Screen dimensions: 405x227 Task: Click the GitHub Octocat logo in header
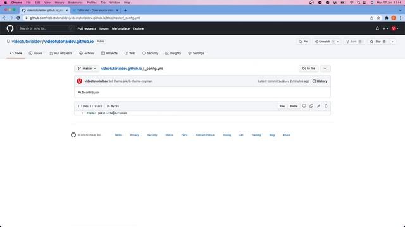click(x=10, y=28)
